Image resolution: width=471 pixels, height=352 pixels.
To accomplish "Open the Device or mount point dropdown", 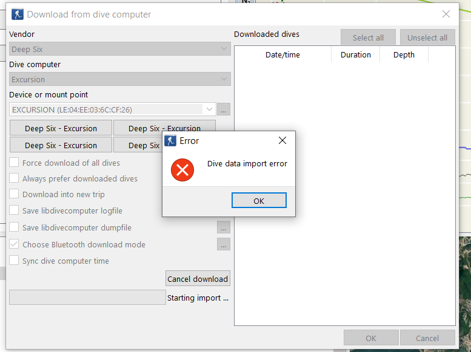I will 210,109.
